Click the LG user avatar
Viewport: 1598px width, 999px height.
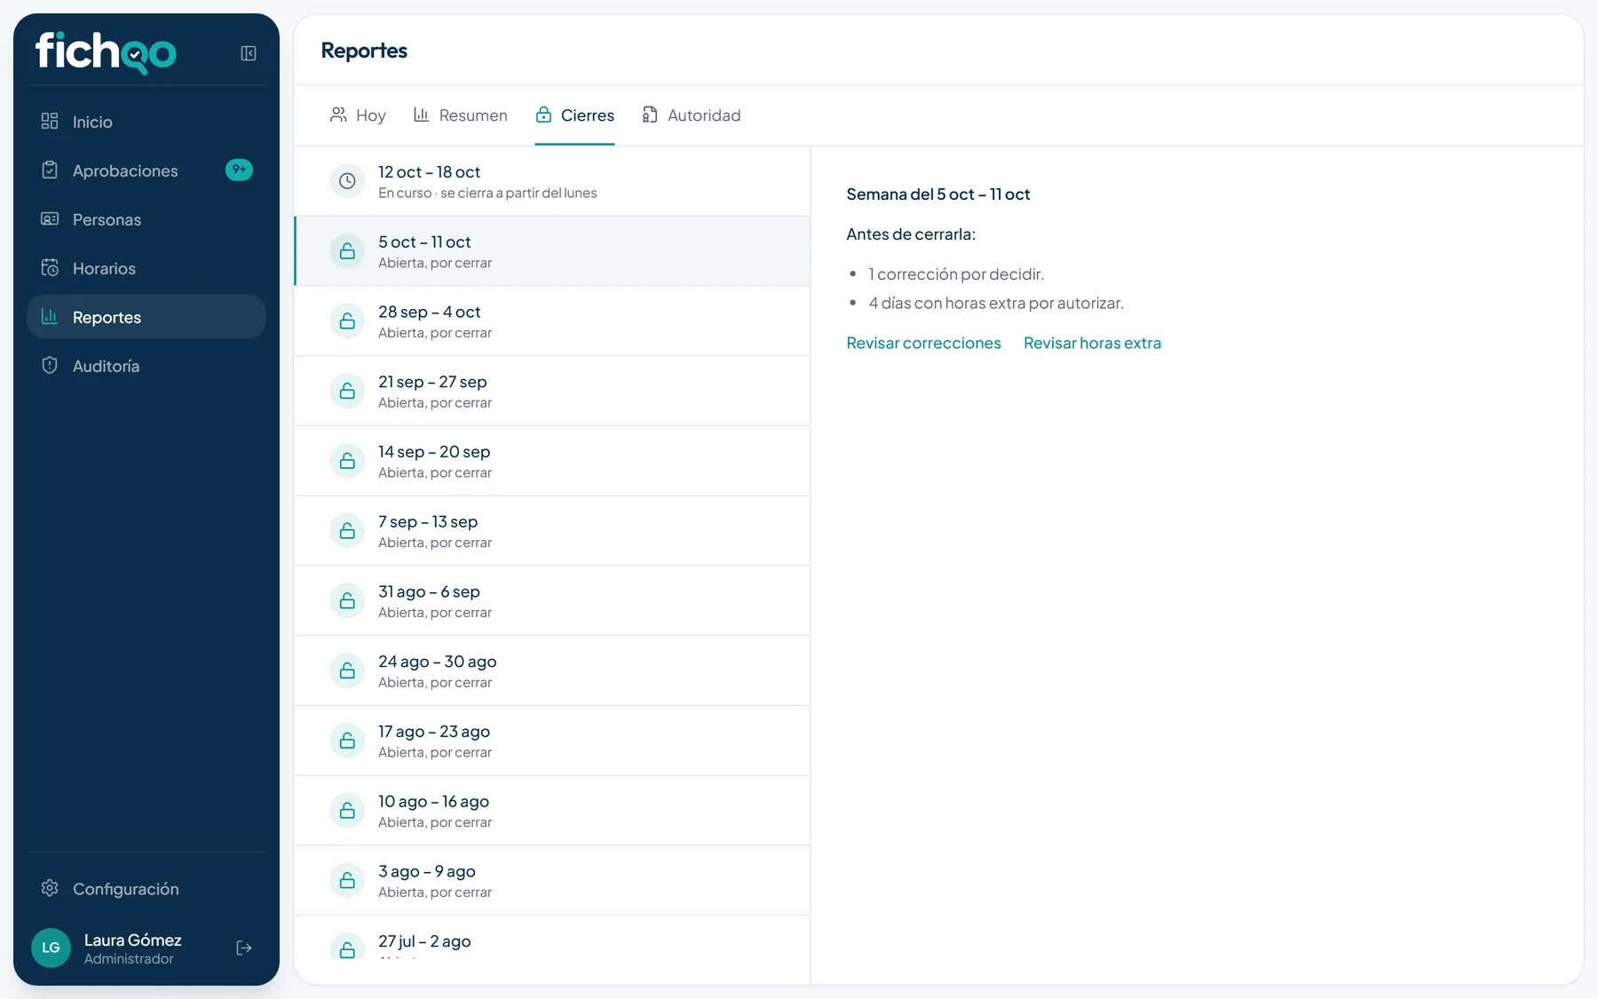click(x=51, y=948)
